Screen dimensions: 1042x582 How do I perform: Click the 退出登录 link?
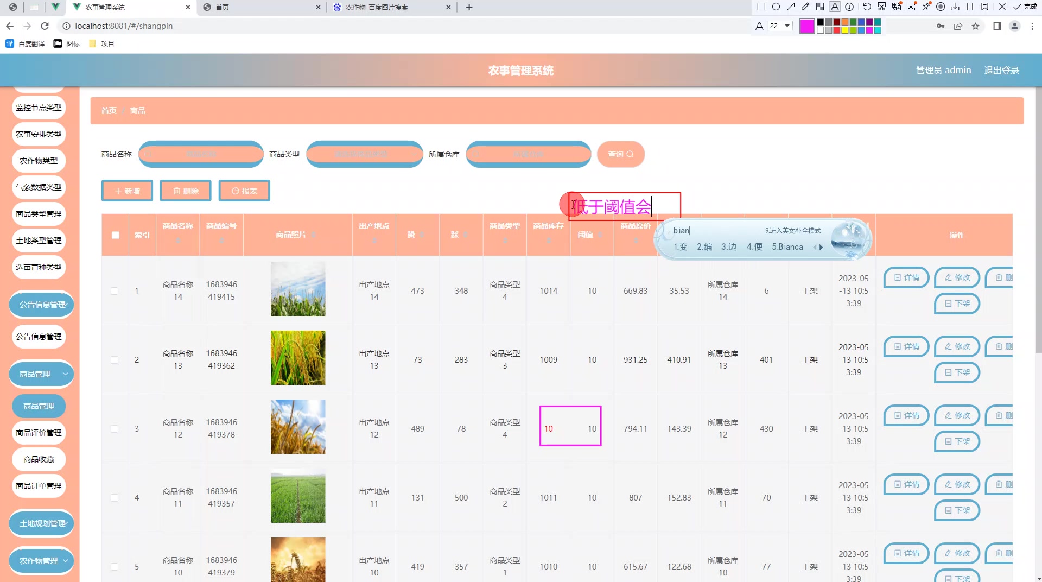pos(1001,70)
